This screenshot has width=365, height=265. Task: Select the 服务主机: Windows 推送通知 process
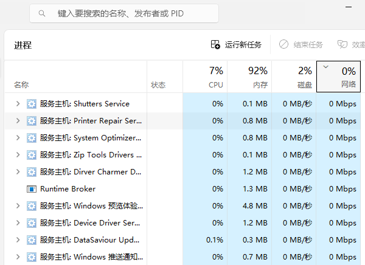[x=91, y=256]
